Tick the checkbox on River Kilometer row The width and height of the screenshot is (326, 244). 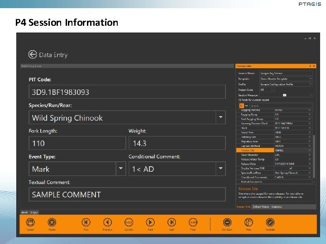pyautogui.click(x=310, y=155)
